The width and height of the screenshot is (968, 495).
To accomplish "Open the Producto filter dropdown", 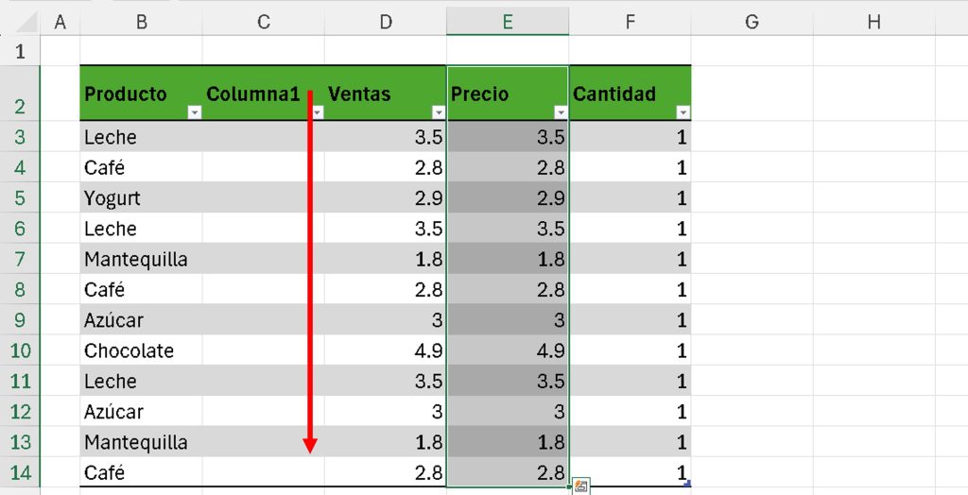I will [x=195, y=112].
